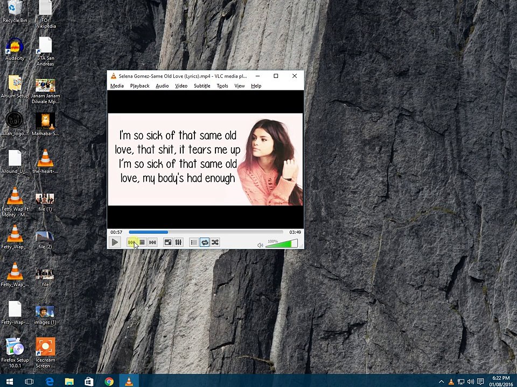
Task: Click the VLC volume slider
Action: click(282, 243)
